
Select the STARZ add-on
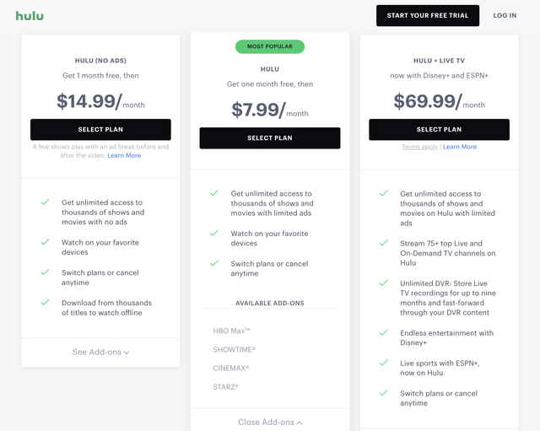pyautogui.click(x=225, y=386)
